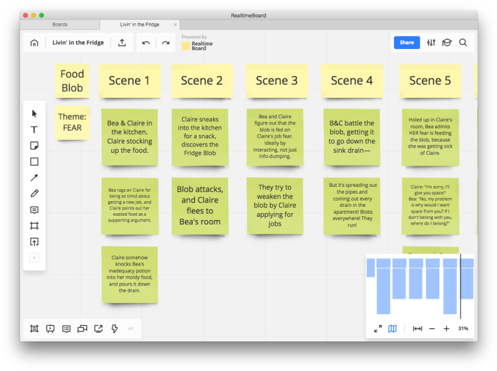Viewport: 497px width, 371px height.
Task: Toggle the minimap panel
Action: coord(393,328)
